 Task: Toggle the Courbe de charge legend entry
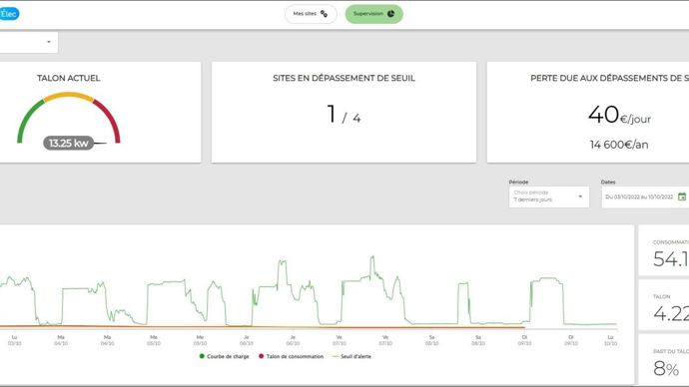click(224, 356)
